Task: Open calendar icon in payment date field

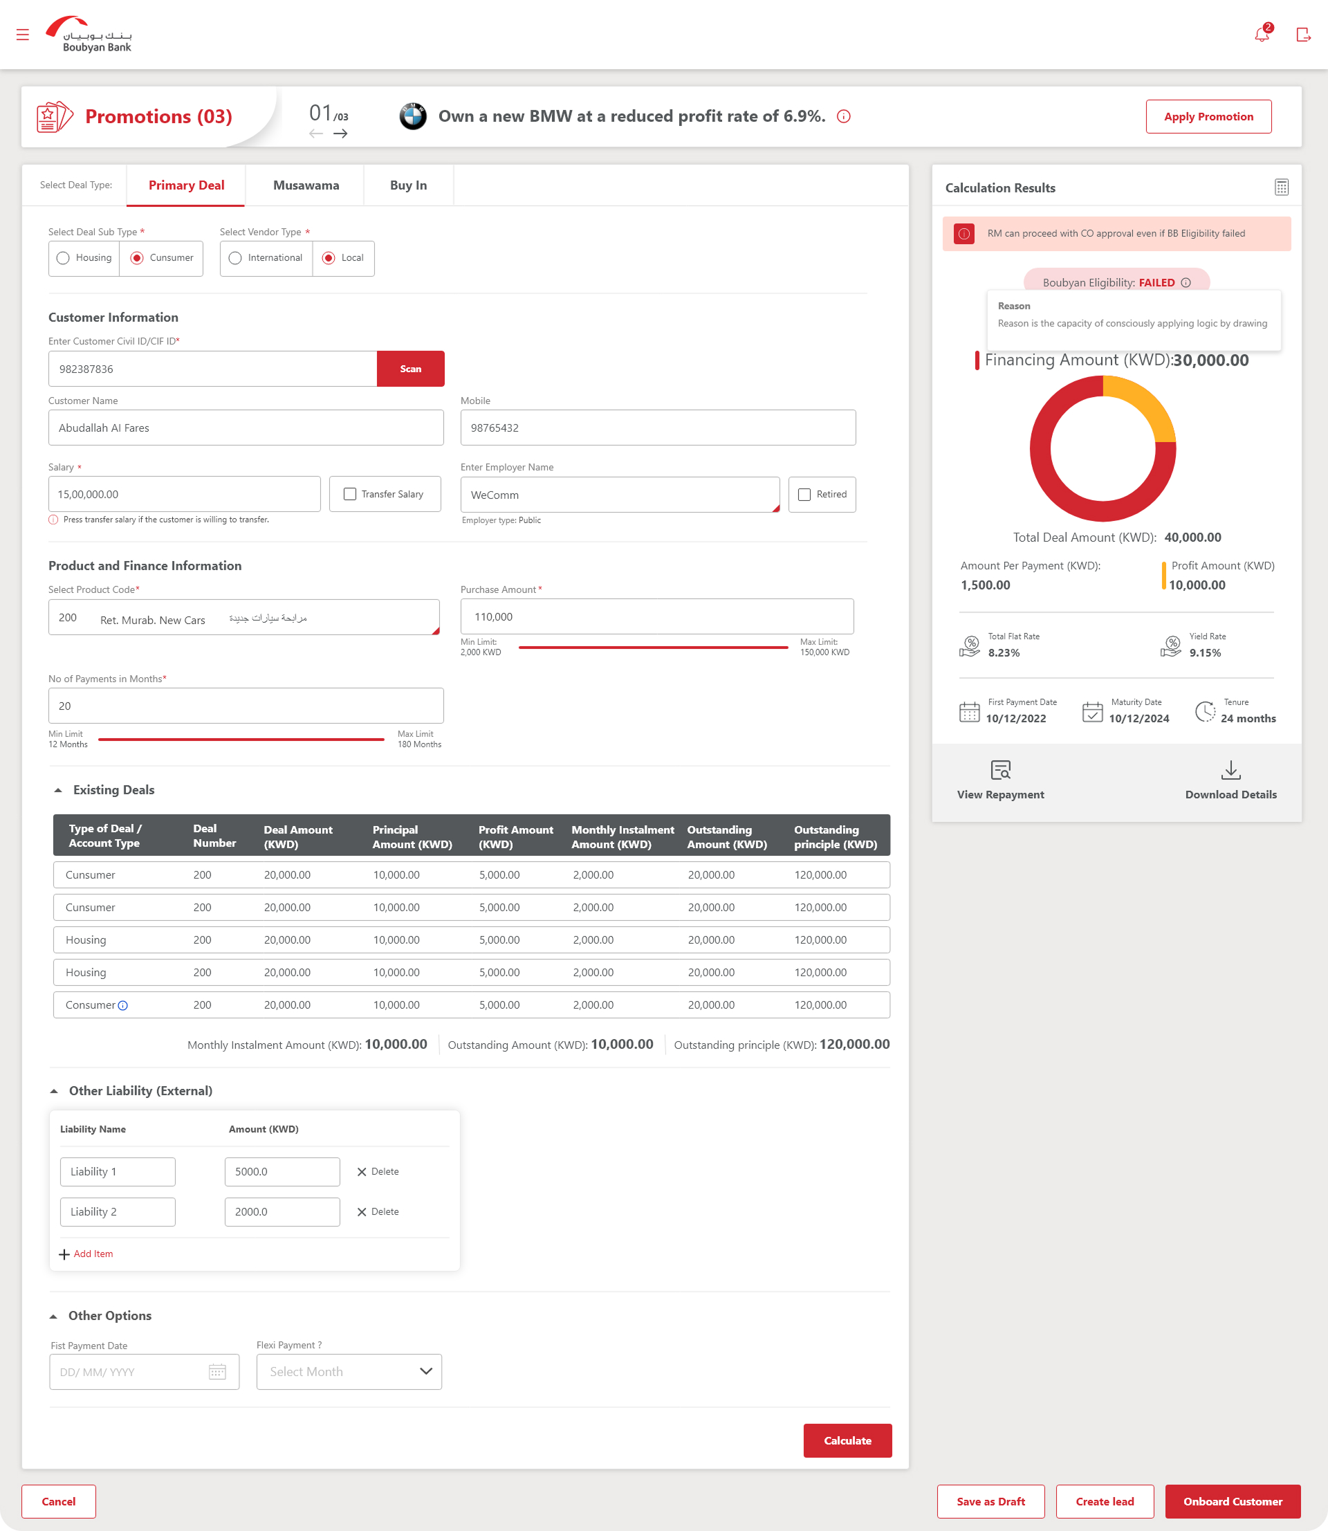Action: pyautogui.click(x=217, y=1372)
